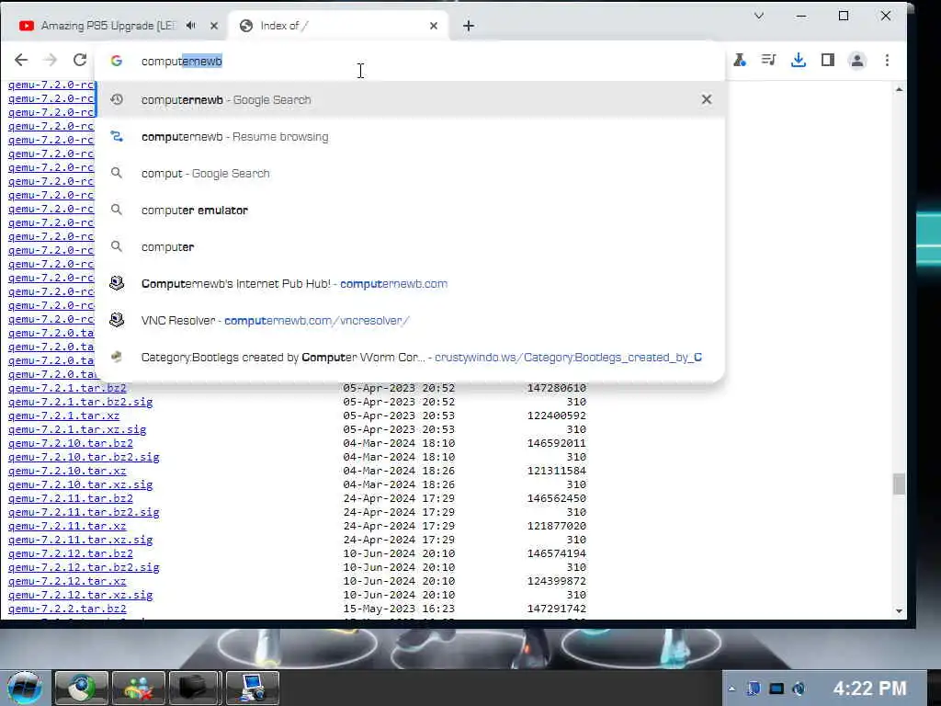Open qemu-7.2.1.tar.xz.sig link

point(77,429)
